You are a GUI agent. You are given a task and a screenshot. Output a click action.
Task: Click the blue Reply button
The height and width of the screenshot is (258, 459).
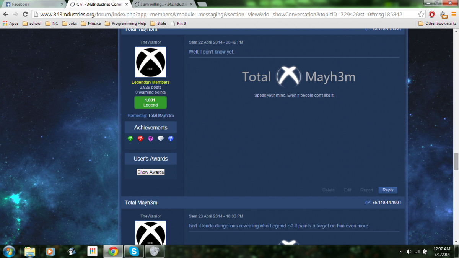(x=388, y=190)
